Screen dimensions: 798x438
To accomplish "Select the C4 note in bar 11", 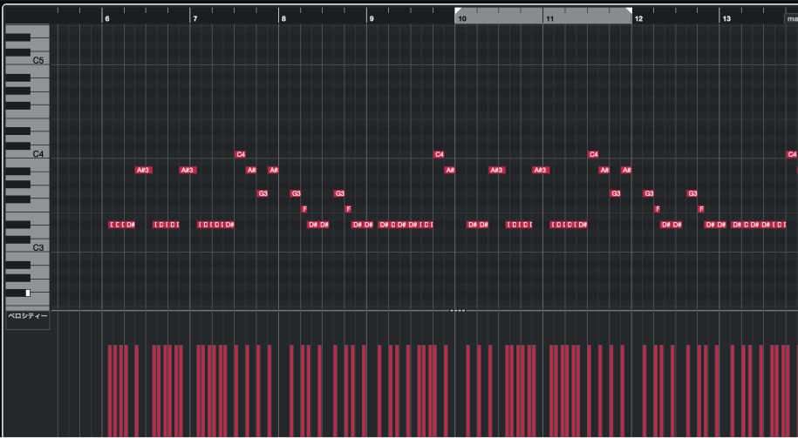I will [593, 154].
